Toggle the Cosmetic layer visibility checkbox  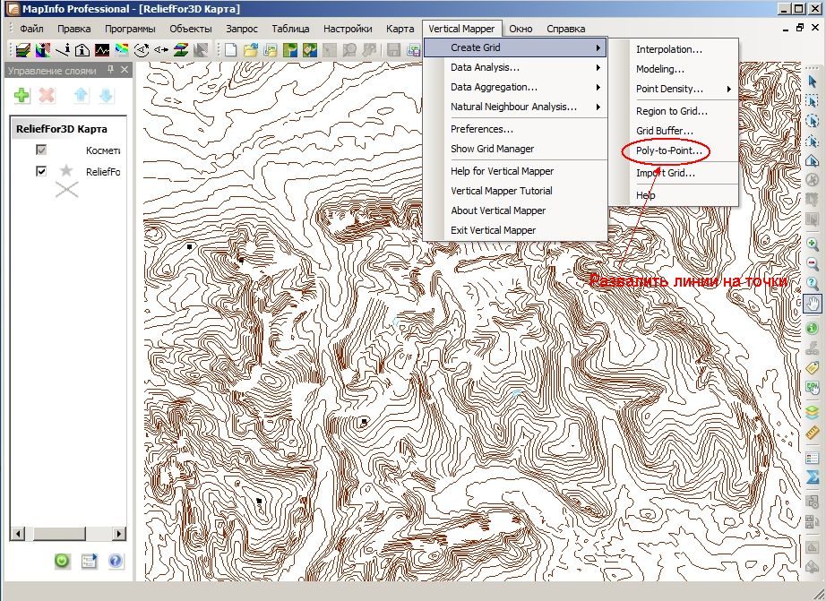click(41, 150)
